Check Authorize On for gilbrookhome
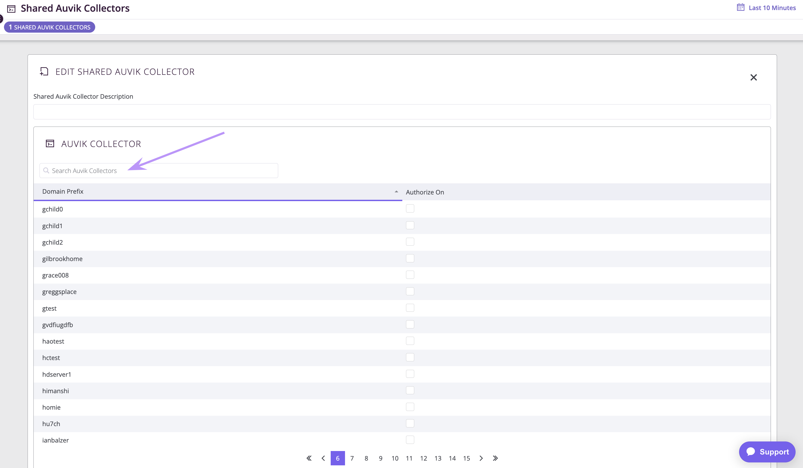Image resolution: width=803 pixels, height=468 pixels. point(410,258)
